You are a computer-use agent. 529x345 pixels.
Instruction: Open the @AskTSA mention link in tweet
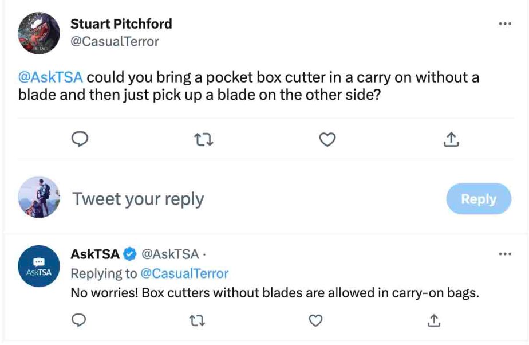[50, 77]
